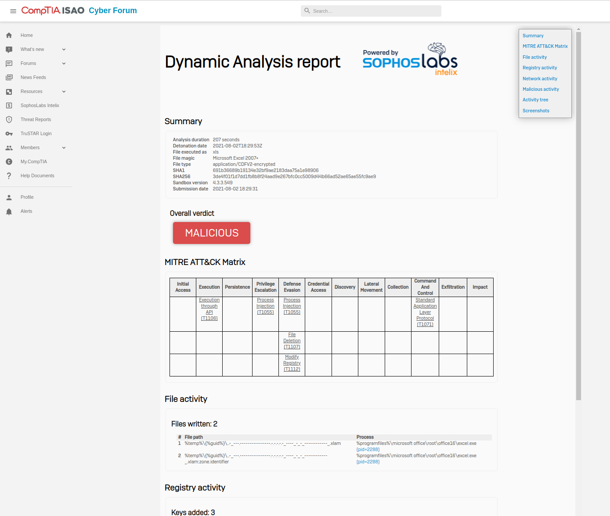This screenshot has height=516, width=610.
Task: Open Execution through API T1106 link
Action: 209,309
